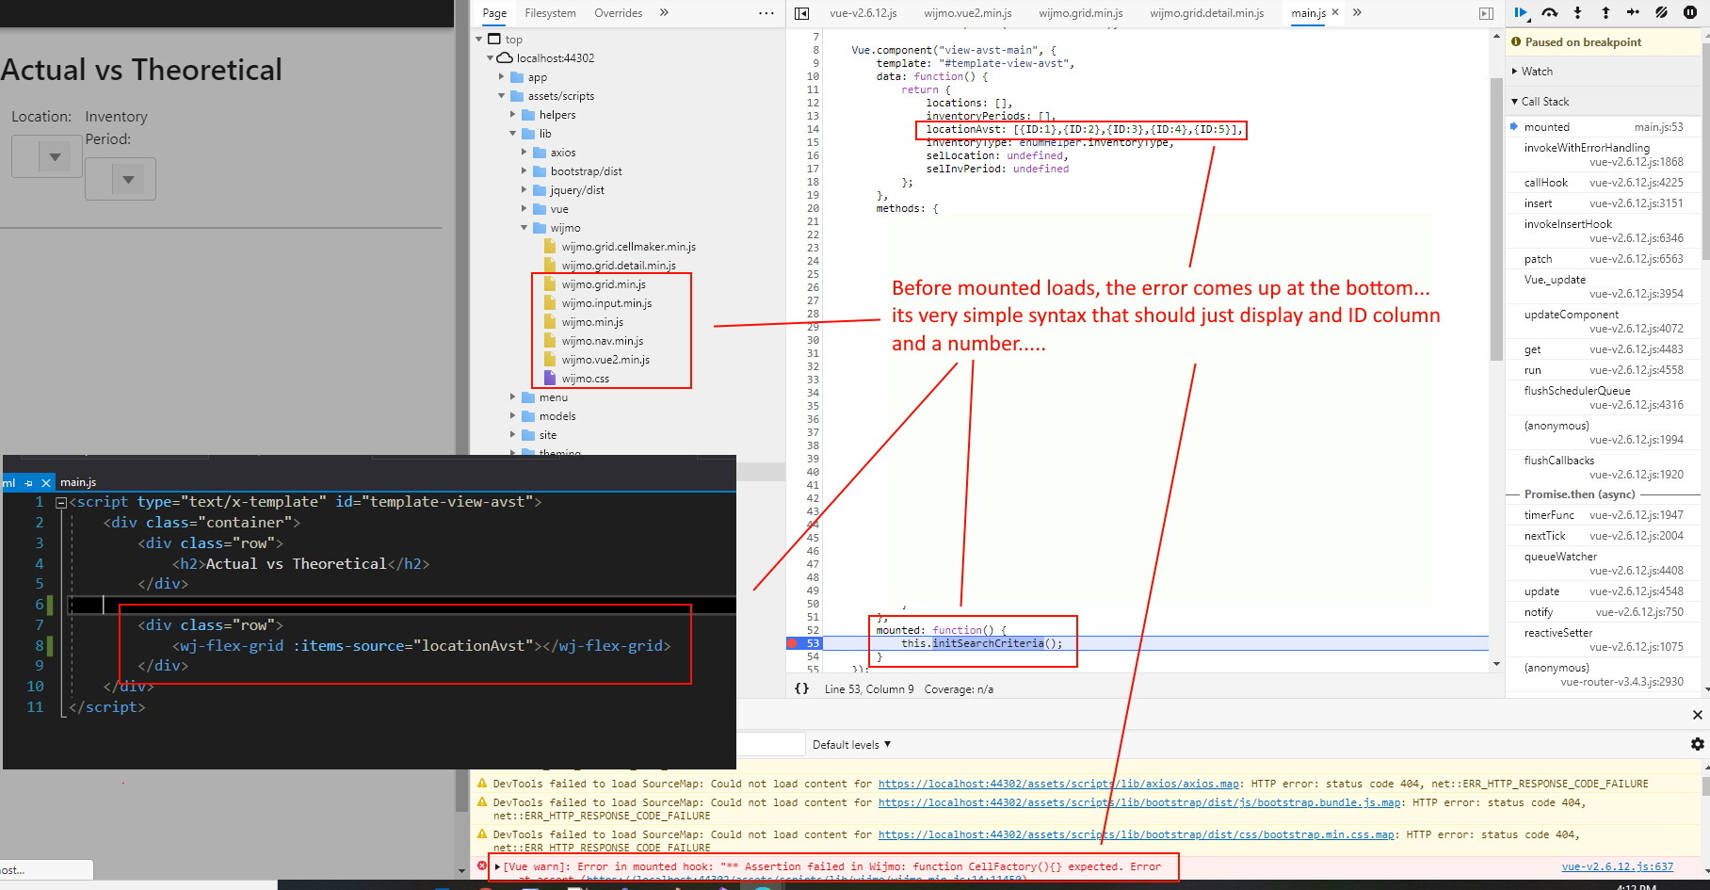Expand the axios folder
Viewport: 1710px width, 890px height.
pos(524,153)
